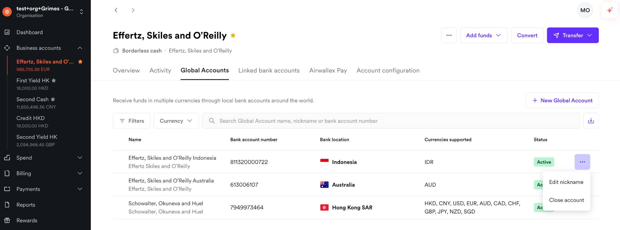This screenshot has width=620, height=230.
Task: Choose Edit nickname from the menu
Action: [x=566, y=182]
